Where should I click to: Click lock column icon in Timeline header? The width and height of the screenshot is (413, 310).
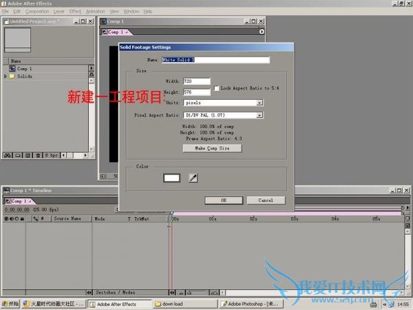pos(22,218)
